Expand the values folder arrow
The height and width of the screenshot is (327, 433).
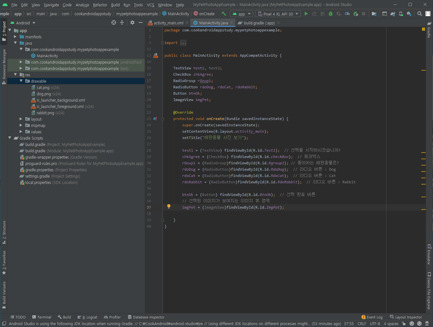21,132
